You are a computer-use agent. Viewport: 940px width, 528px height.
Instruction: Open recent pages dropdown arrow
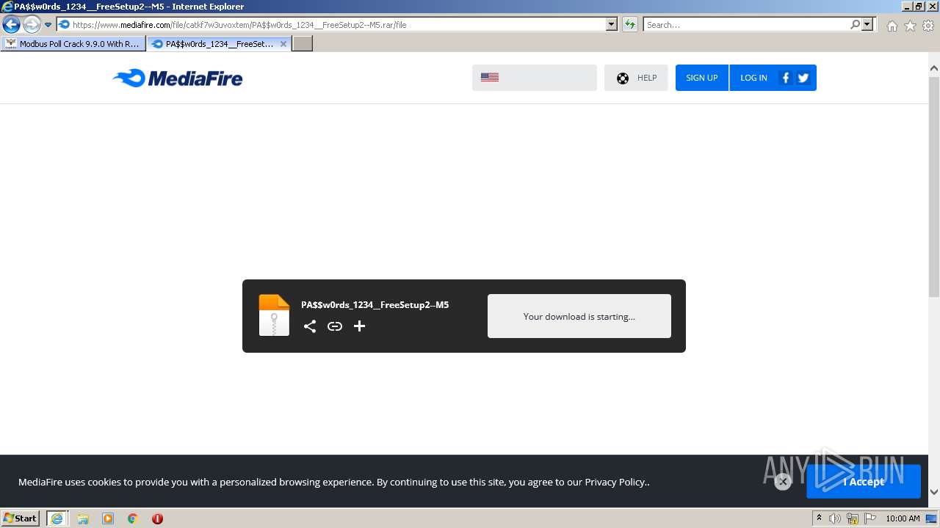coord(48,24)
